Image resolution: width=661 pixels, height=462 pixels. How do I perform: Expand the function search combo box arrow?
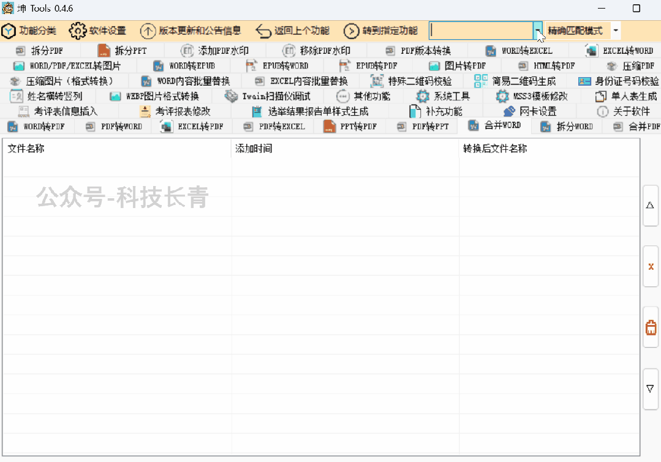pos(538,31)
